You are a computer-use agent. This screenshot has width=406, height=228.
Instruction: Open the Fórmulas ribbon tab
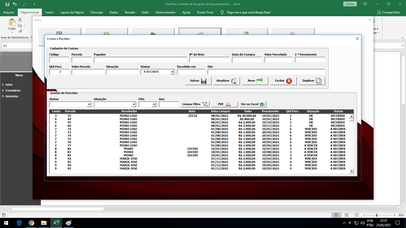[96, 12]
